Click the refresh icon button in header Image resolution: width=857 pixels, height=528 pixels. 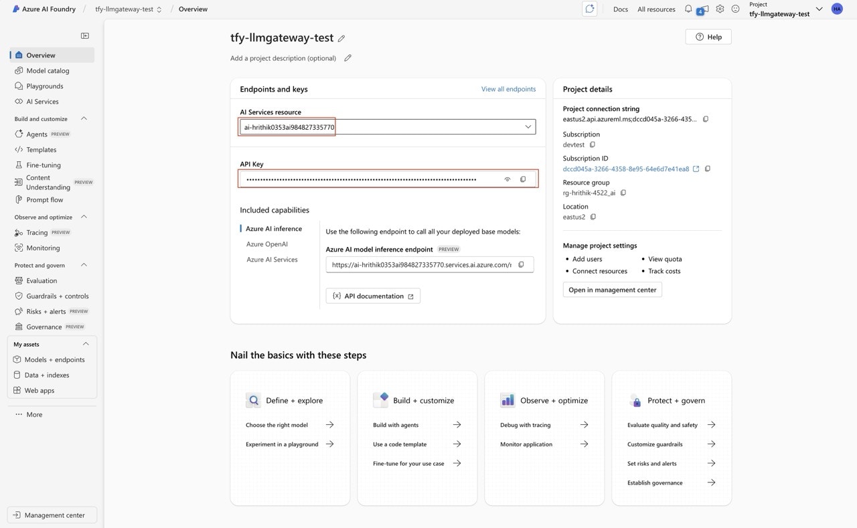[589, 9]
